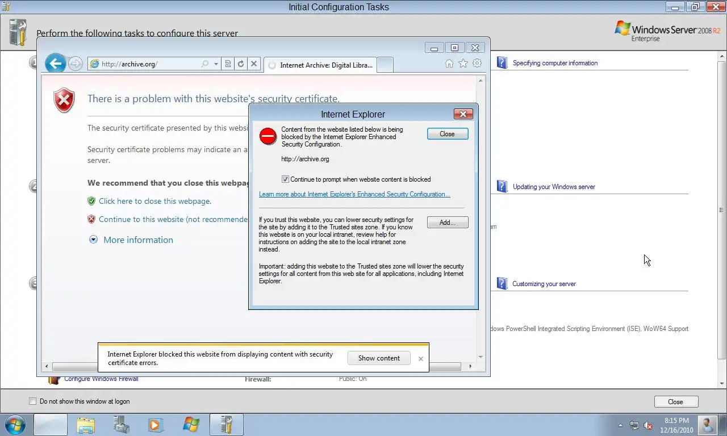Close the Internet Explorer dialog with red X
Screen dimensions: 727x436
click(463, 114)
